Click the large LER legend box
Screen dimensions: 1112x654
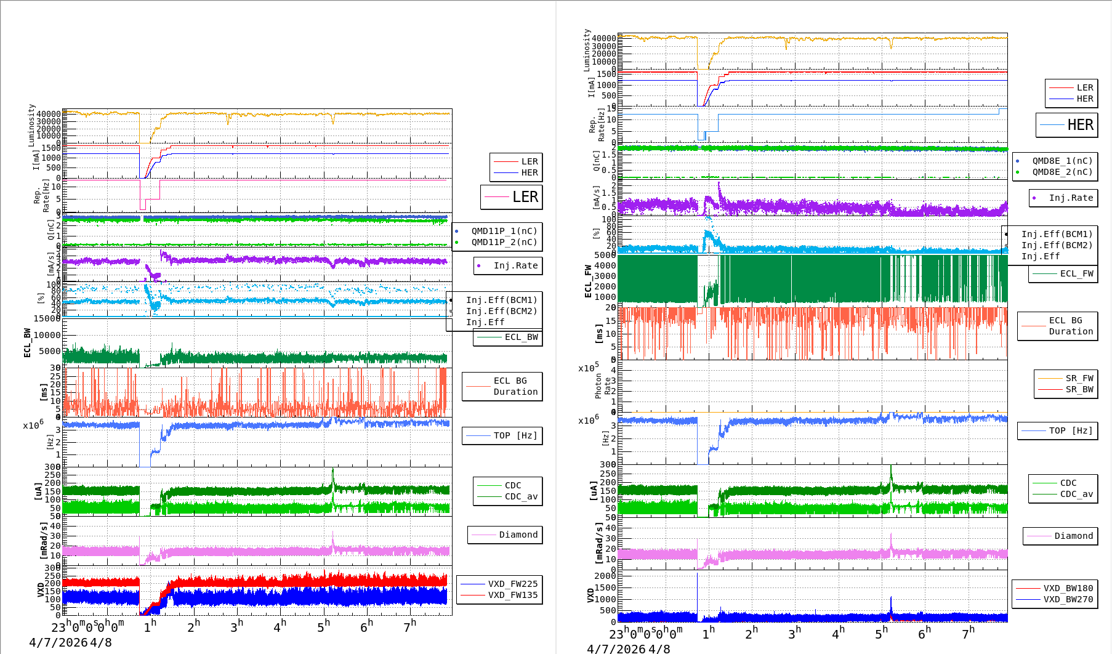click(x=512, y=197)
